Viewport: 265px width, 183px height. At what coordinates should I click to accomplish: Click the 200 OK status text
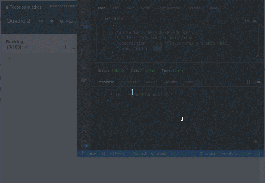click(x=118, y=70)
